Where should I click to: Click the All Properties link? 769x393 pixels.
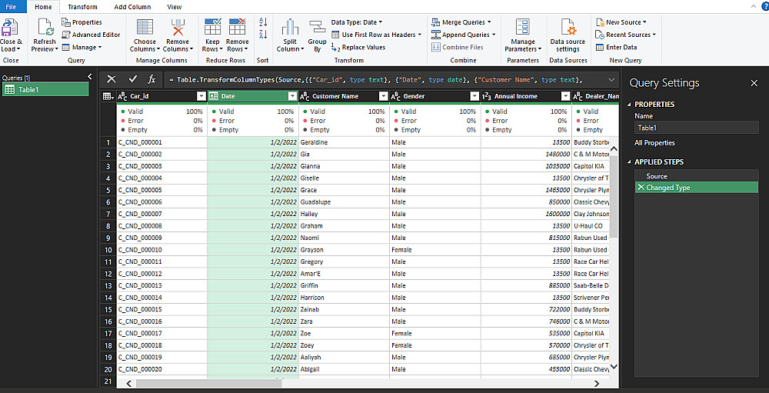[654, 143]
